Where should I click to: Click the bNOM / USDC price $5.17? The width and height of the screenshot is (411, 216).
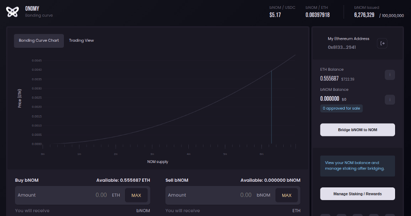tap(275, 15)
